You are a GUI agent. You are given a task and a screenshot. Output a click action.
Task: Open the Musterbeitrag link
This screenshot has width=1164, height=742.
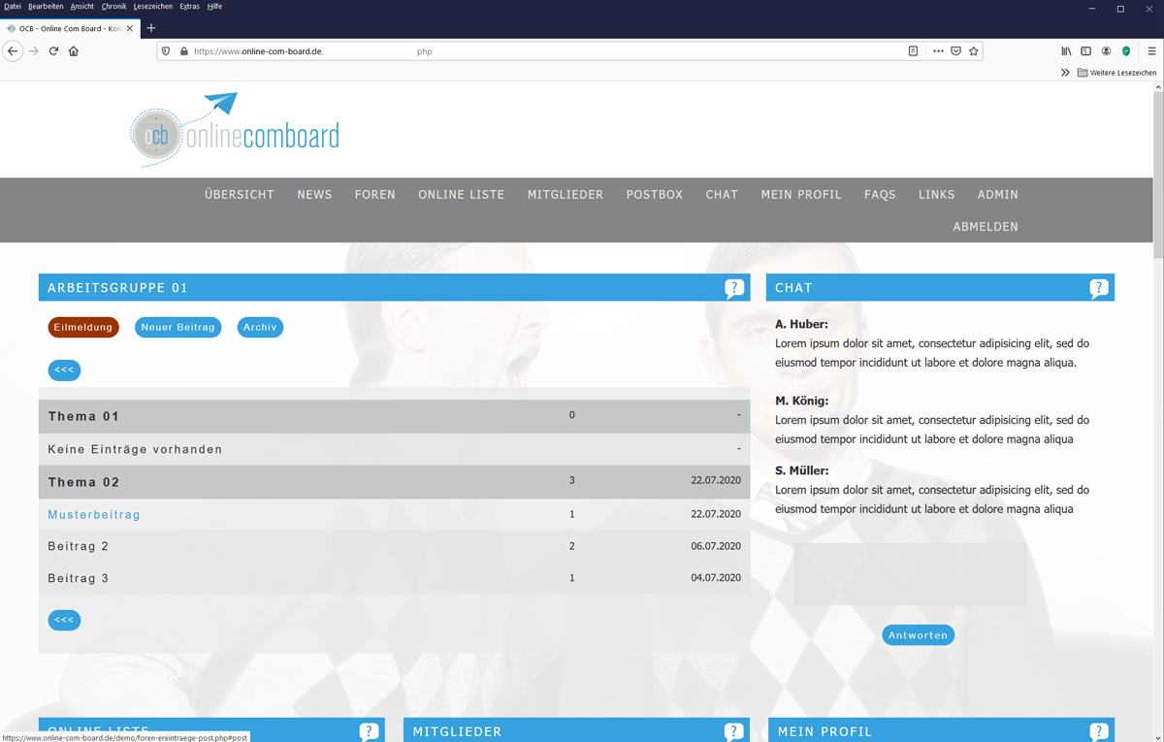tap(94, 515)
